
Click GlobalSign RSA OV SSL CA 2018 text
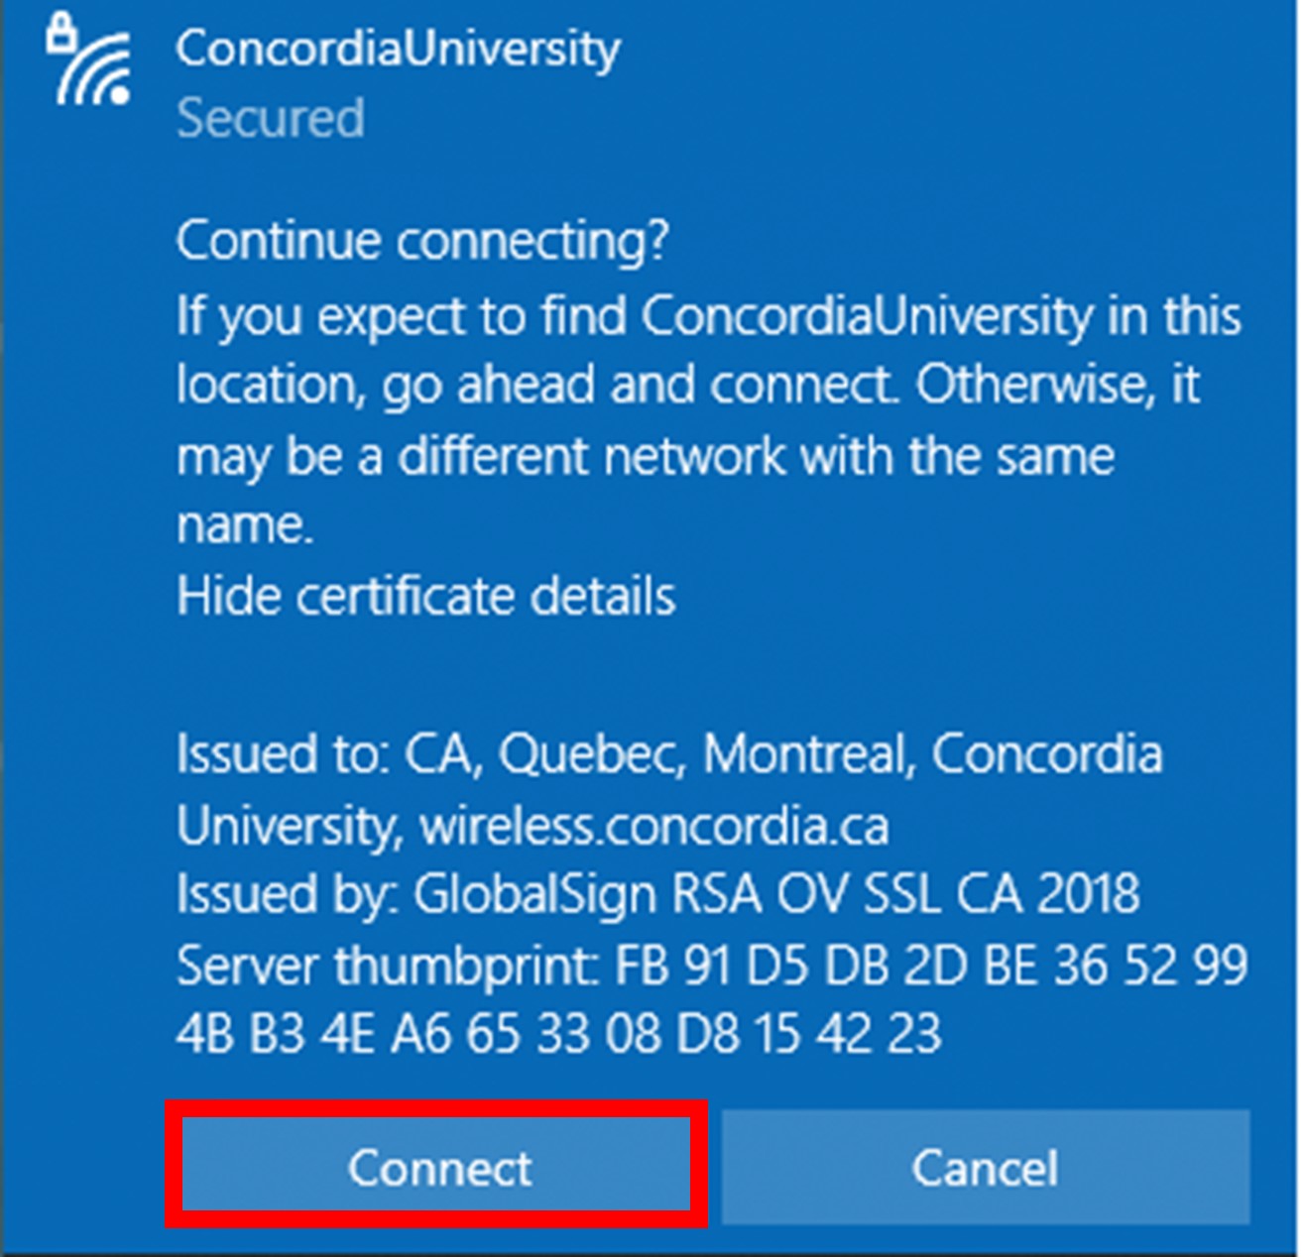pos(776,894)
